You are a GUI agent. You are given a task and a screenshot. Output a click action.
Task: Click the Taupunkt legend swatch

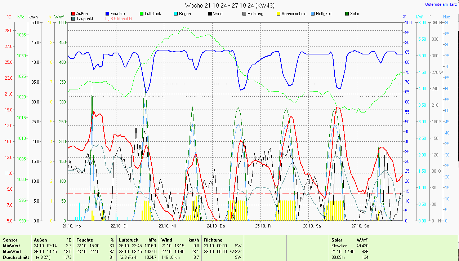click(x=73, y=19)
